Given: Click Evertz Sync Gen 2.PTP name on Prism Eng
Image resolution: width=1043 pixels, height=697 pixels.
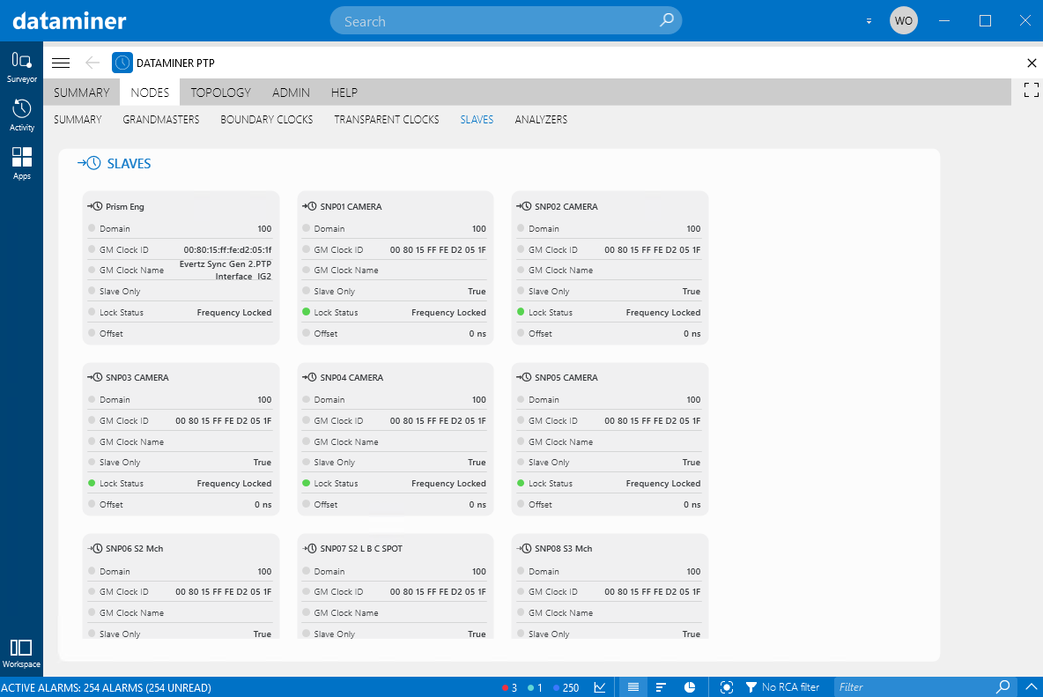Looking at the screenshot, I should click(x=226, y=270).
